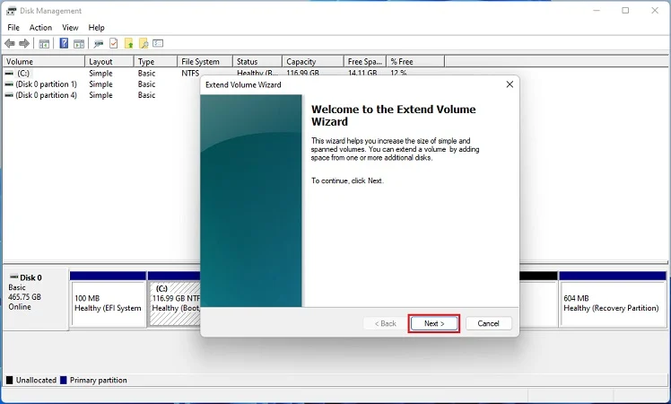The width and height of the screenshot is (671, 404).
Task: Select the (C:) volume drive icon
Action: tap(9, 74)
